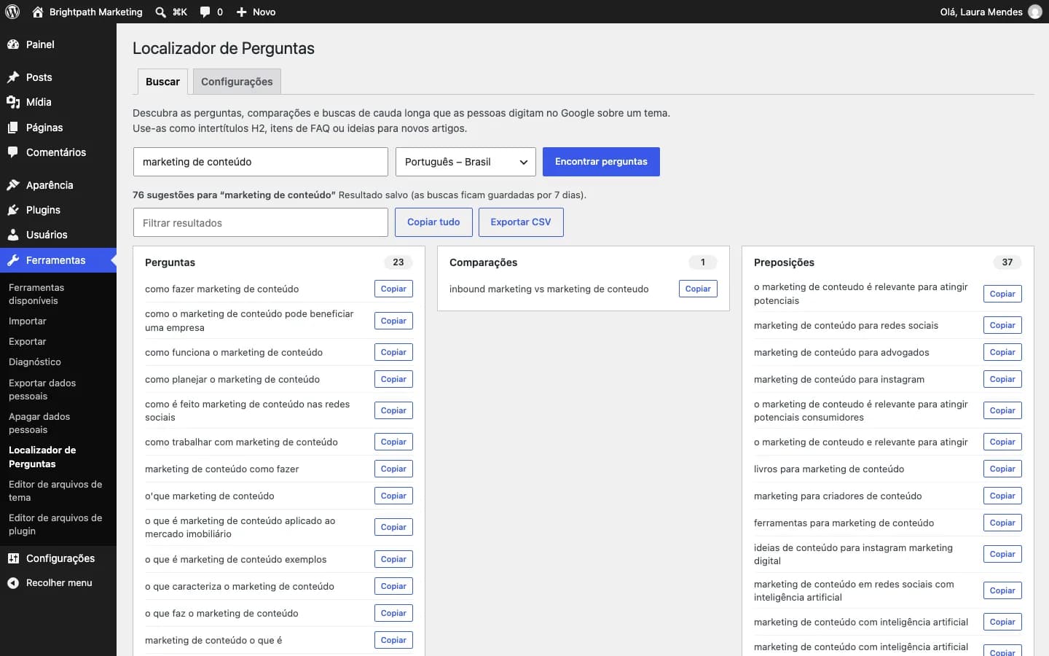Open the WordPress logo menu
The width and height of the screenshot is (1049, 656).
[12, 12]
